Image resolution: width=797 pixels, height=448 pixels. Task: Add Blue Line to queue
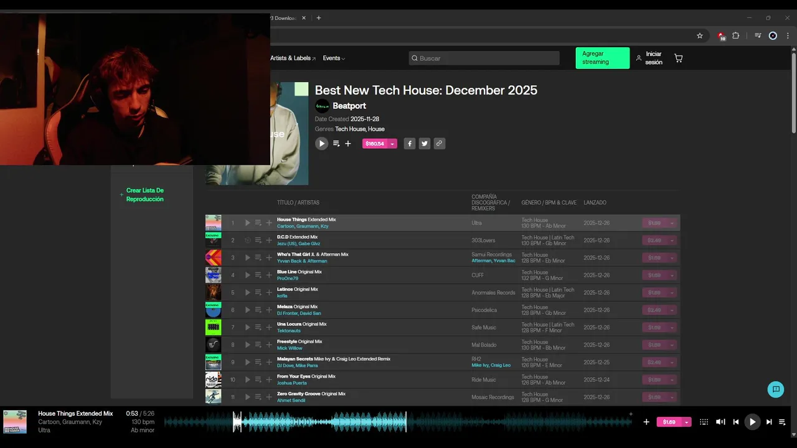258,275
